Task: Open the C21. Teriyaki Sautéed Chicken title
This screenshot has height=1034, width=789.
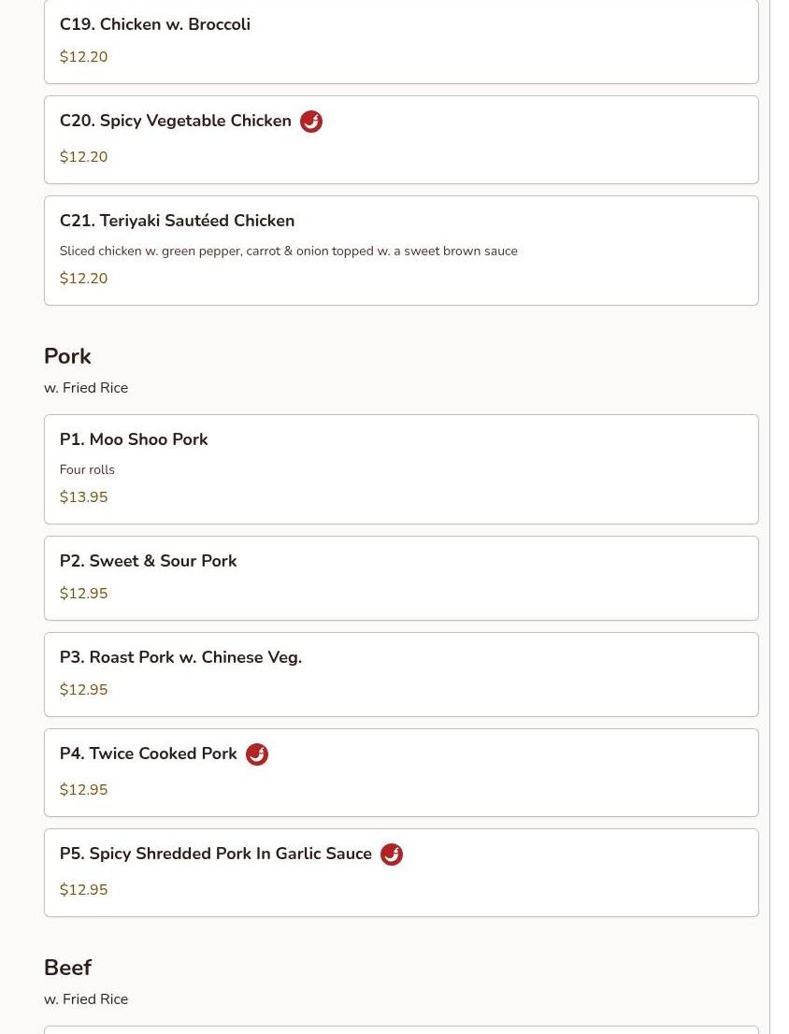Action: coord(177,221)
